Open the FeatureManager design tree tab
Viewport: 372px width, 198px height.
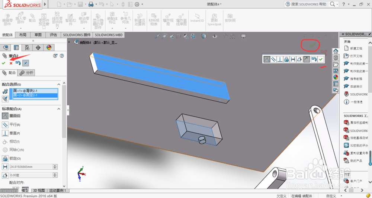pos(6,48)
